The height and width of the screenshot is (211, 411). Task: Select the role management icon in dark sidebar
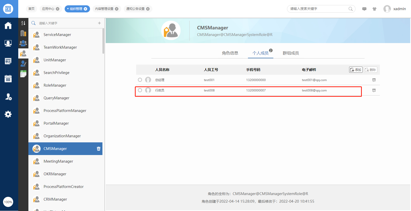click(x=23, y=53)
